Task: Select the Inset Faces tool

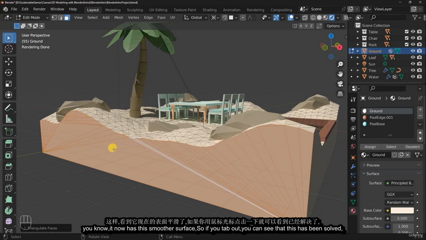Action: point(9,155)
